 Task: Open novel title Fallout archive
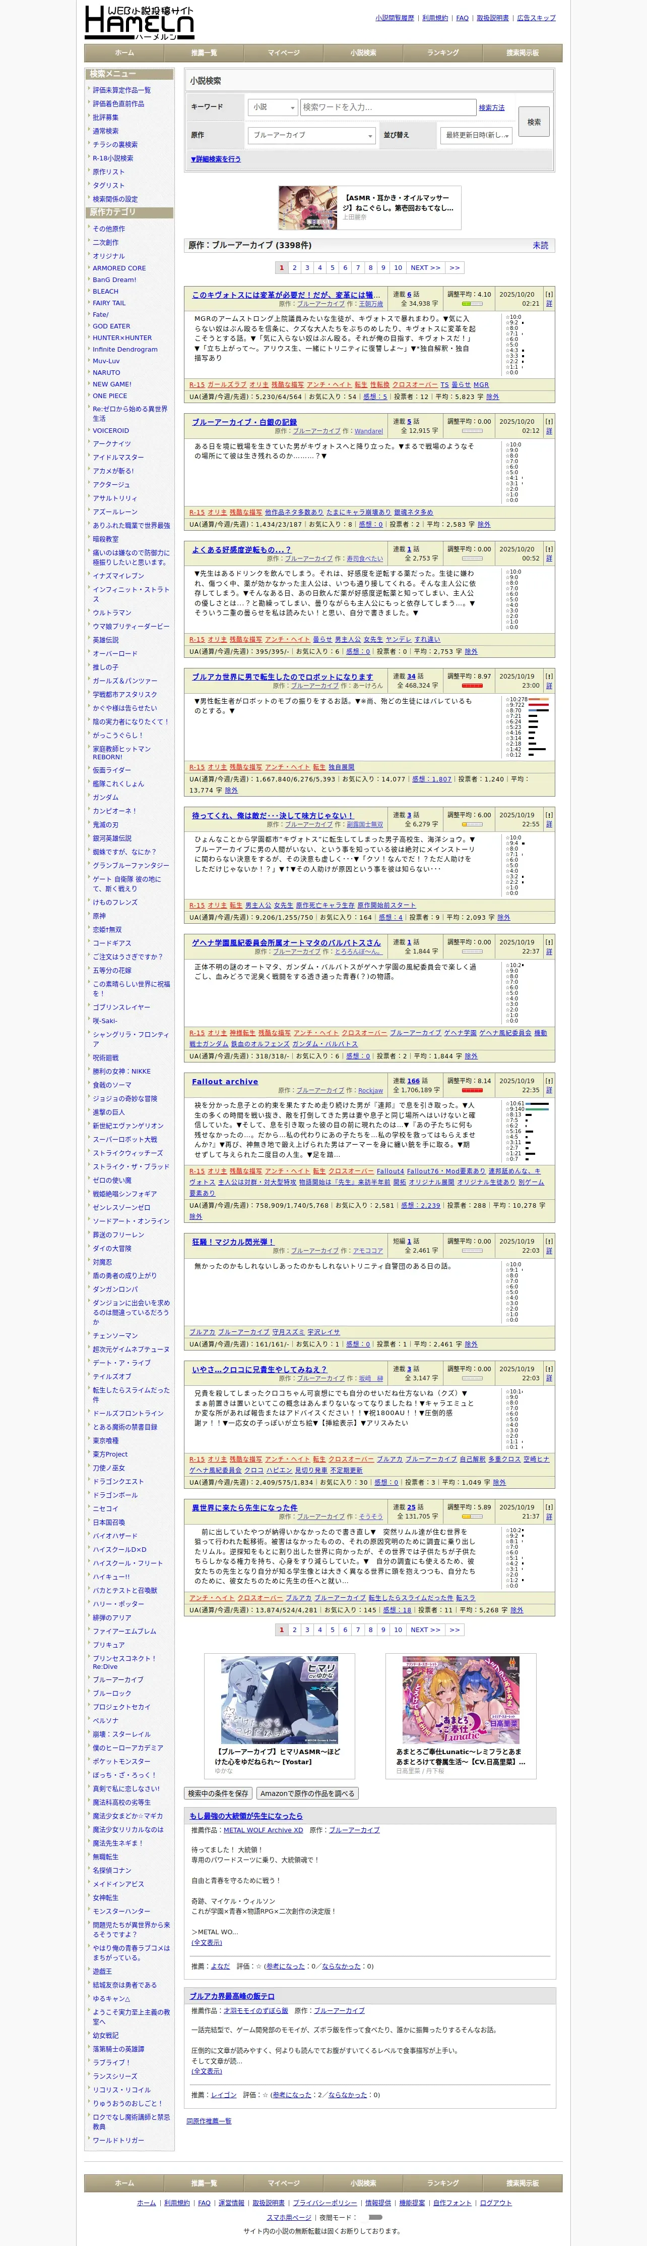(x=225, y=1081)
